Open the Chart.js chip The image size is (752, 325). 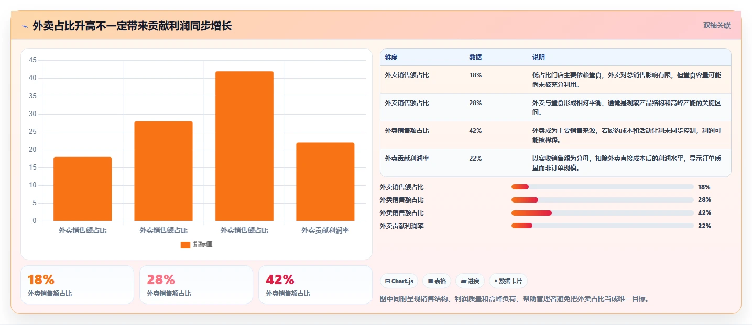pos(399,281)
